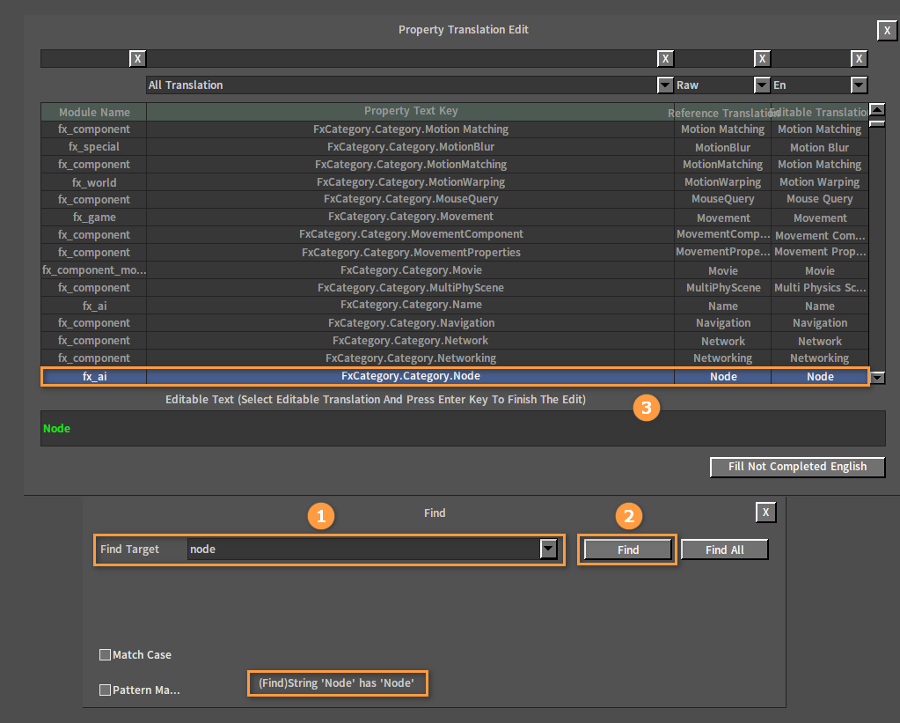This screenshot has width=900, height=723.
Task: Clear the property text key filter X
Action: (665, 59)
